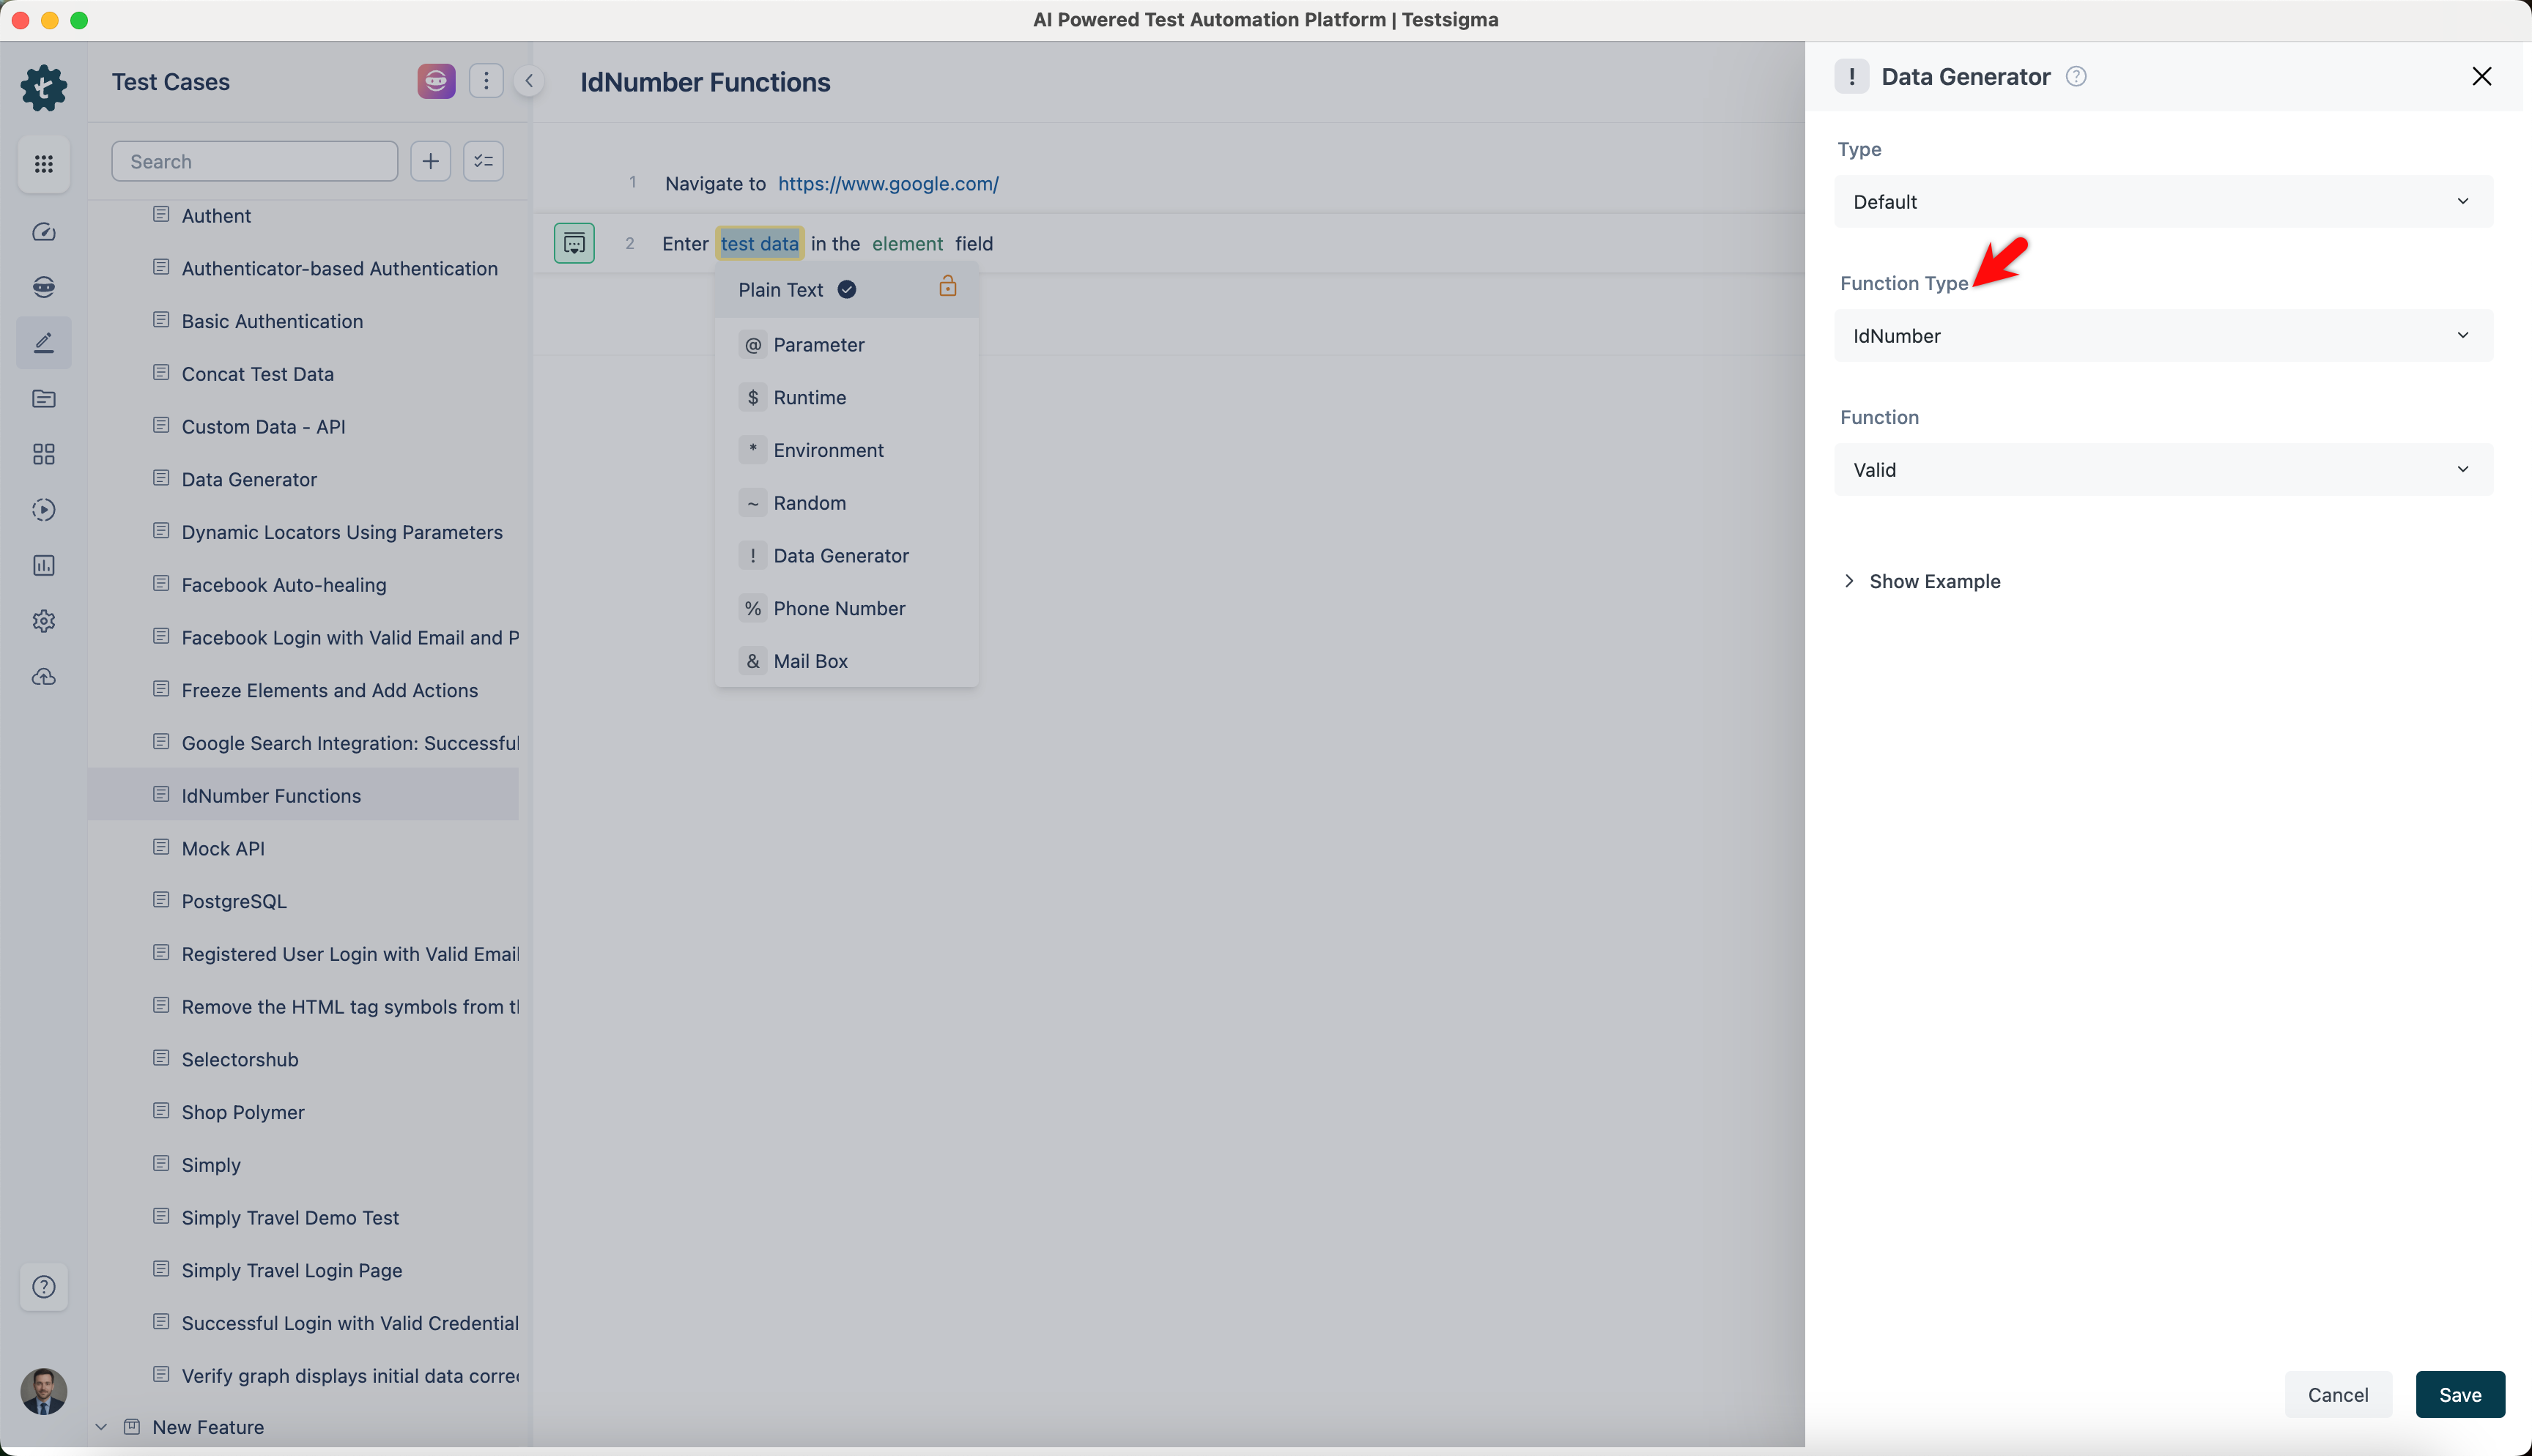Click the Data Generator help info icon
This screenshot has height=1456, width=2532.
(x=2076, y=77)
